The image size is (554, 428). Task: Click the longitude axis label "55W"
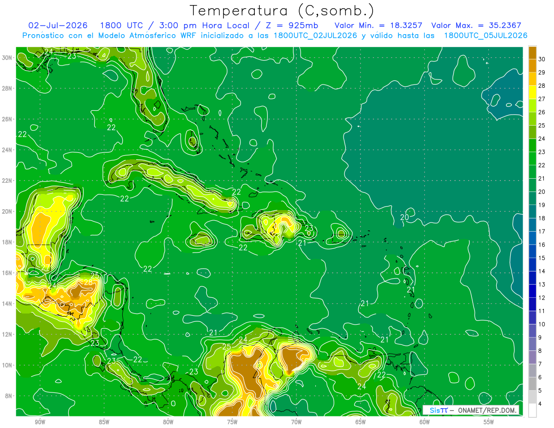[x=489, y=422]
